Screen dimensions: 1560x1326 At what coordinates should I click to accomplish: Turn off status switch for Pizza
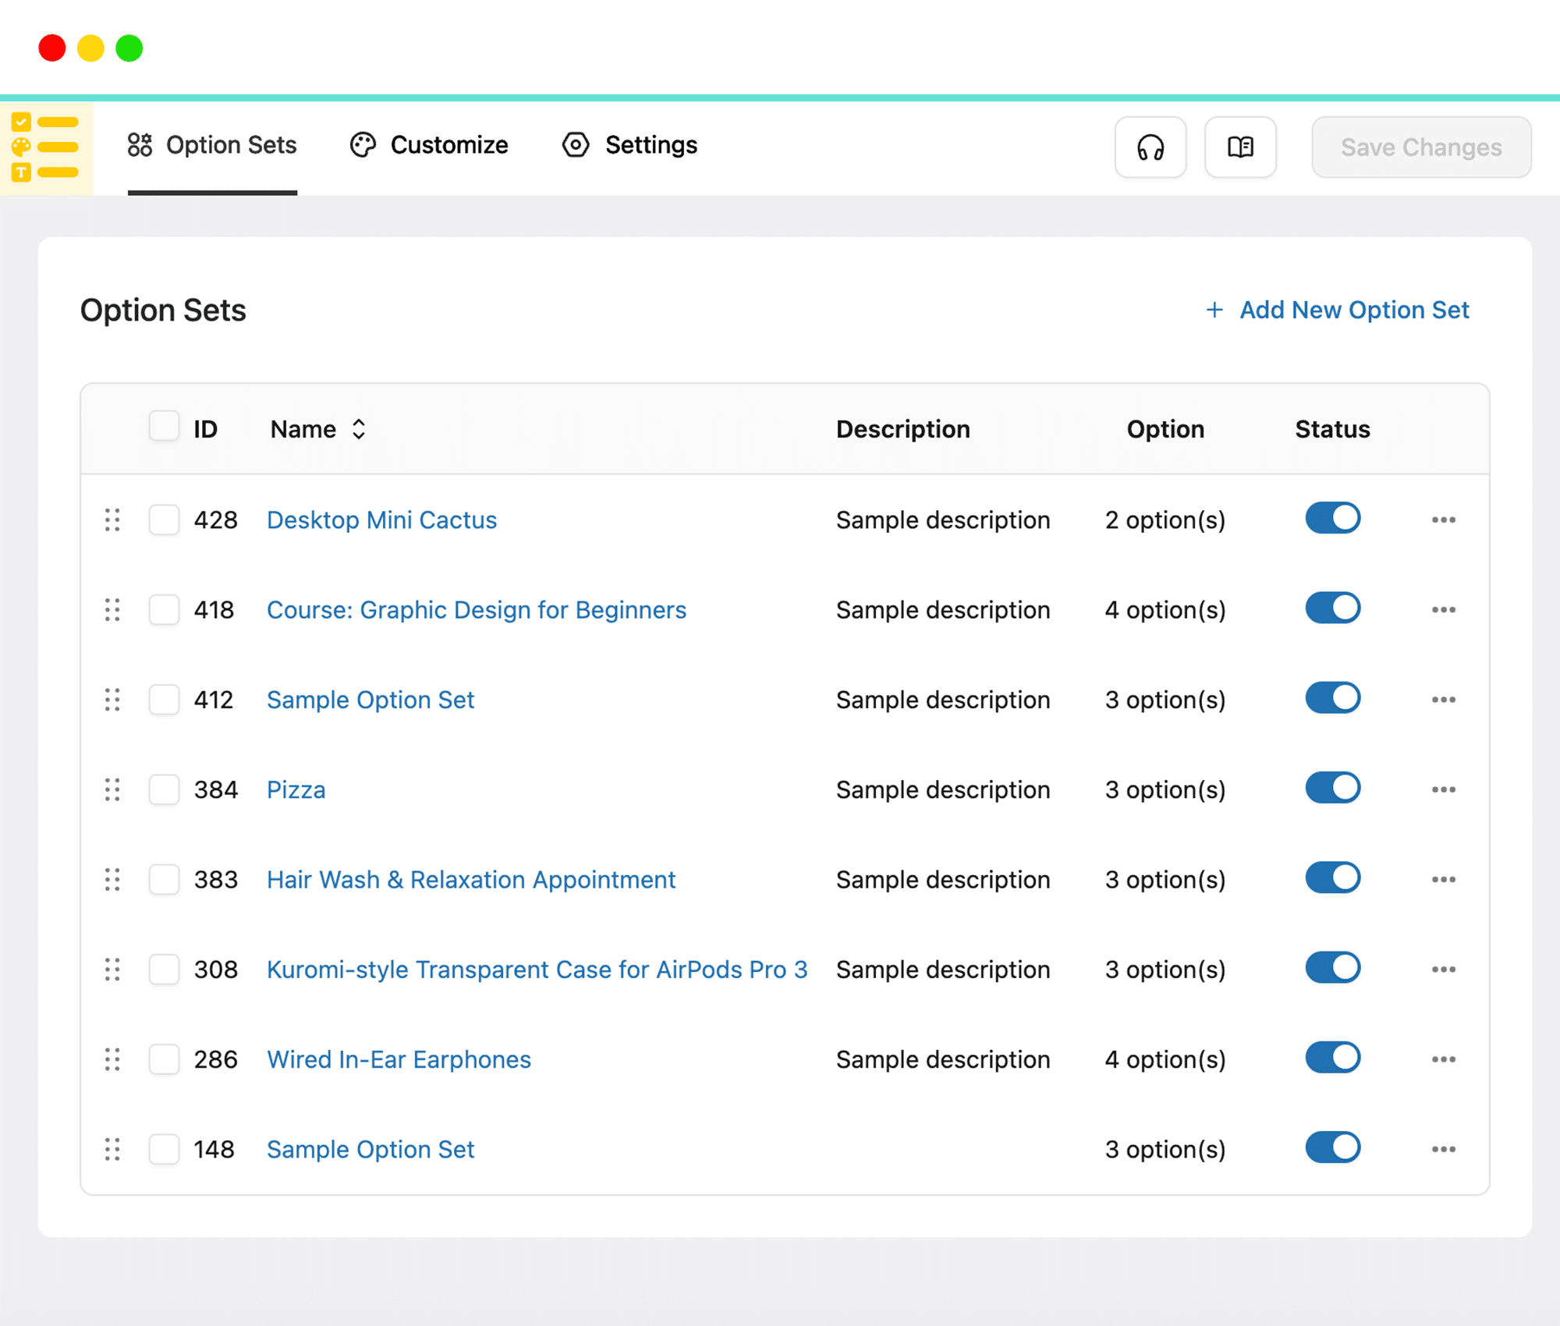pos(1332,788)
